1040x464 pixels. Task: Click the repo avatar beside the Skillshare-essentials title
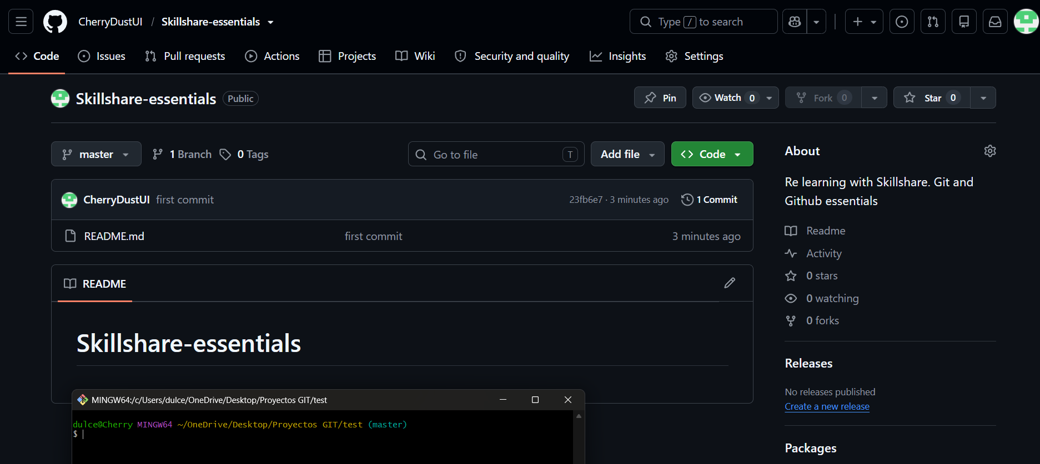(x=60, y=98)
